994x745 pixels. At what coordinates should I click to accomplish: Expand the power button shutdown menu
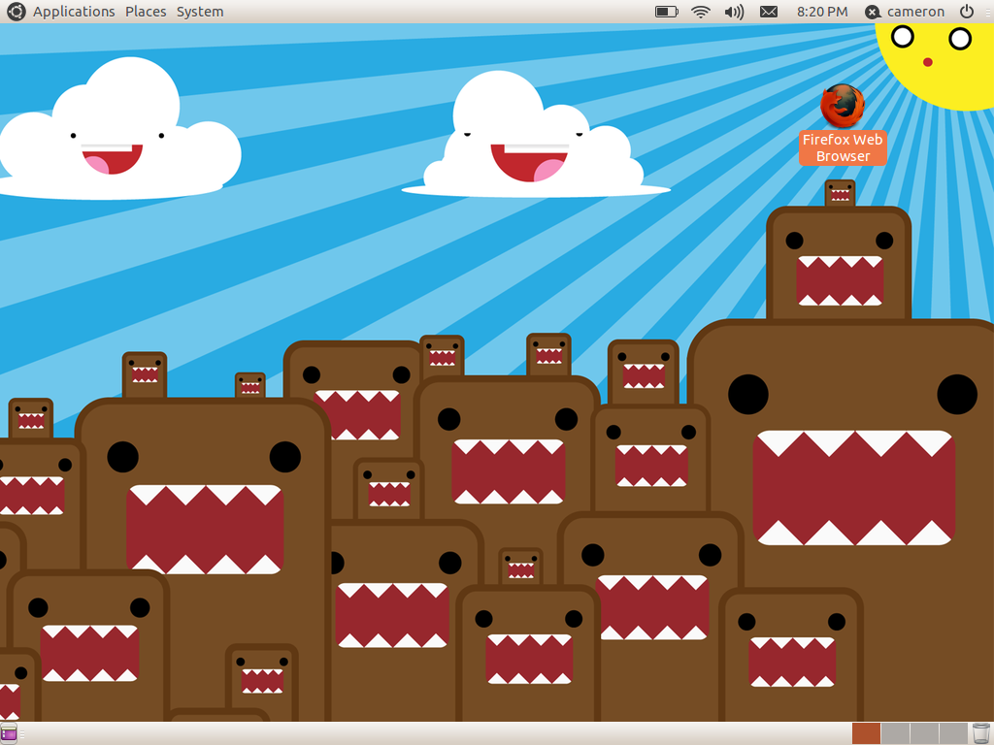pyautogui.click(x=967, y=11)
